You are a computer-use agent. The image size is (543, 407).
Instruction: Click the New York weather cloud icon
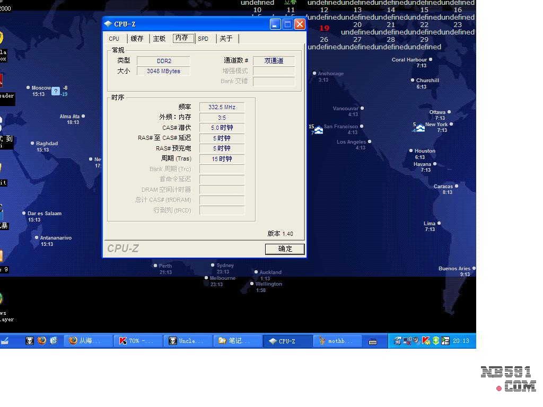pos(421,128)
